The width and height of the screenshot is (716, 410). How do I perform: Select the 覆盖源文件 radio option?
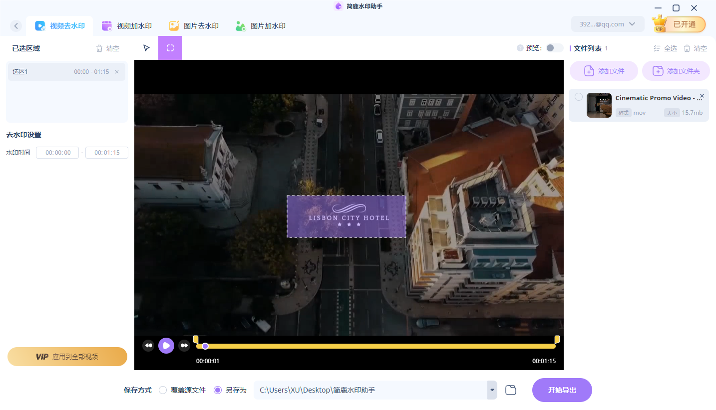click(163, 390)
